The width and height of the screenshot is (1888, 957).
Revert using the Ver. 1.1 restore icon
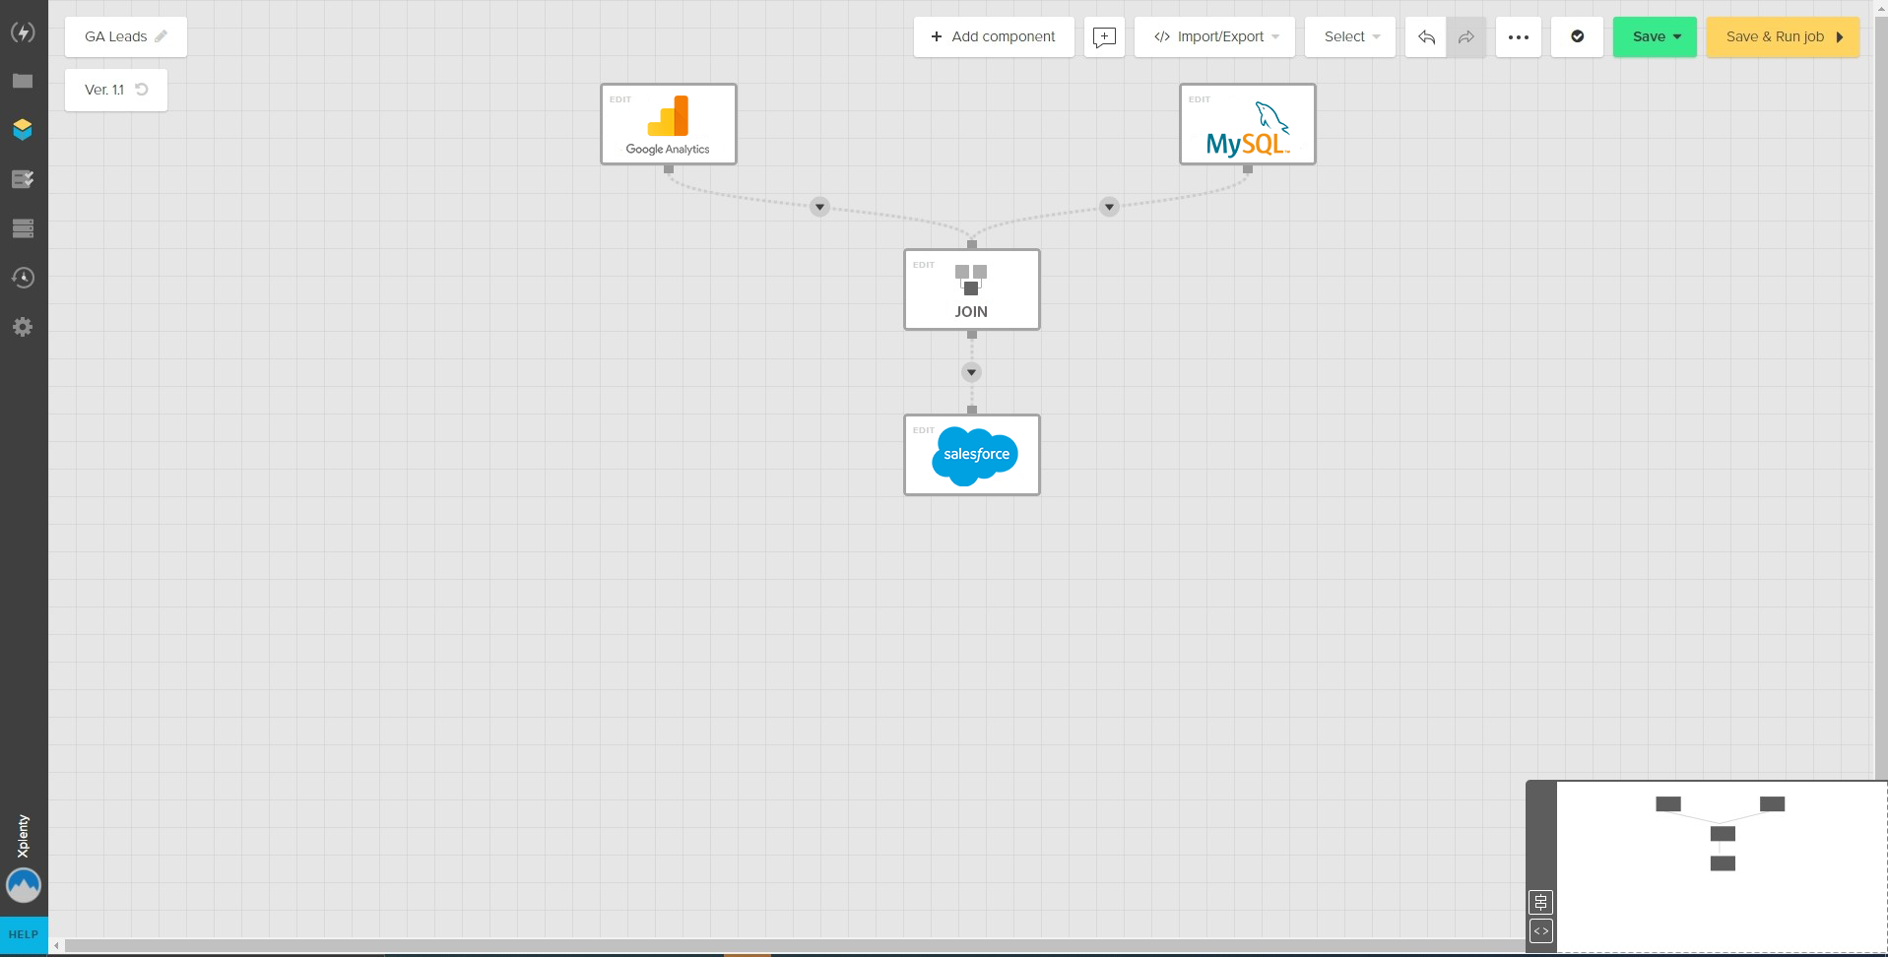(x=142, y=90)
